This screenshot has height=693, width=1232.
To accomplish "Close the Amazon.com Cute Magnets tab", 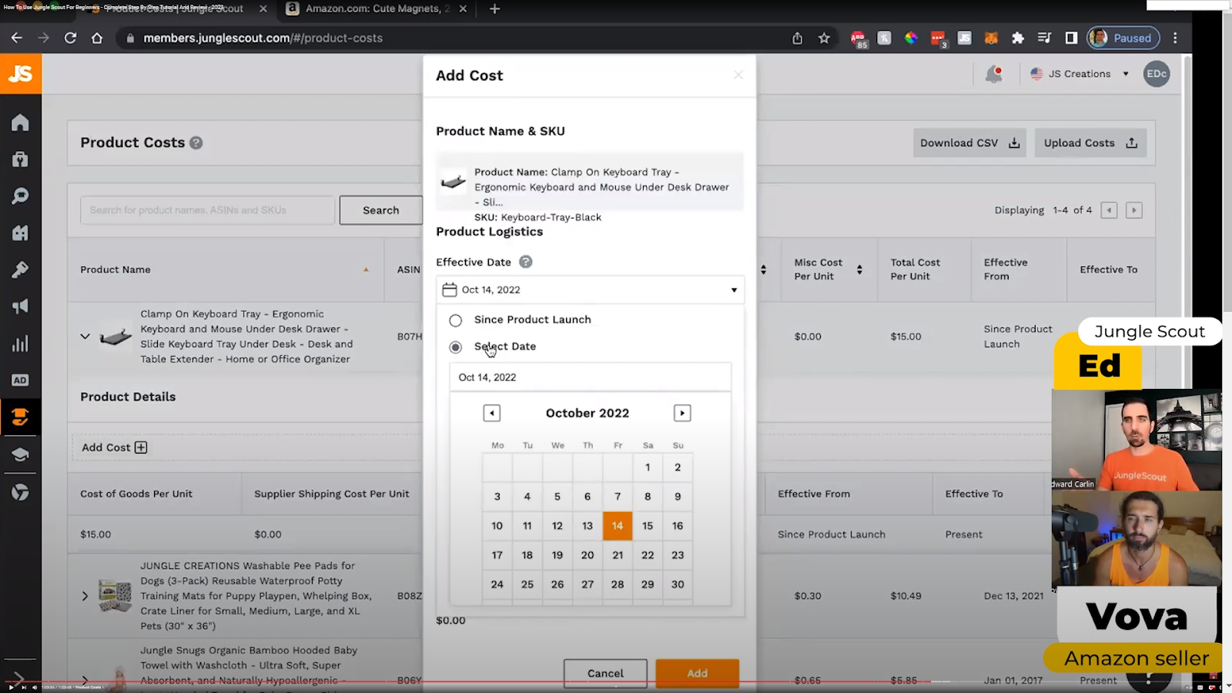I will coord(463,9).
